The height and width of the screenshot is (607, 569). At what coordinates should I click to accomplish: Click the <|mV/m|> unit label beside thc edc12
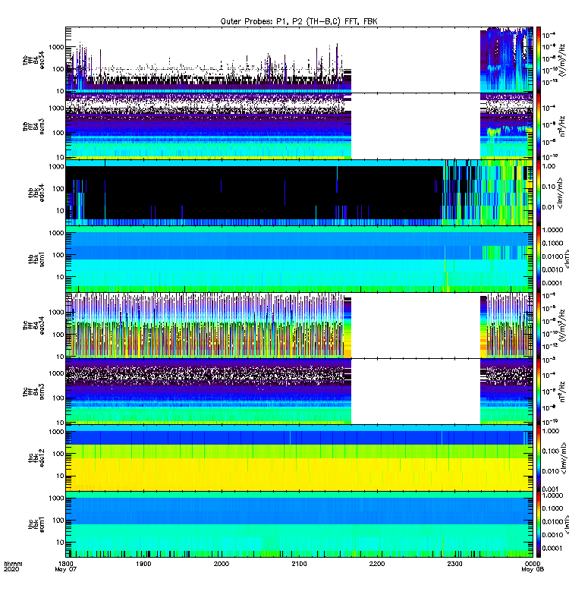(x=563, y=458)
